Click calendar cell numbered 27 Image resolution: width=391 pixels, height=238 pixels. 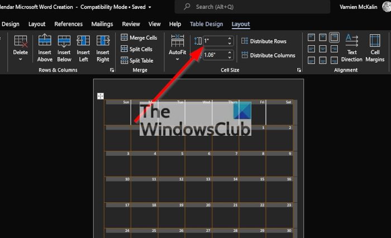coord(198,234)
